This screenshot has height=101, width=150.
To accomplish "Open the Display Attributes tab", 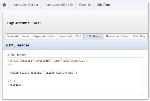I will click(x=44, y=36).
